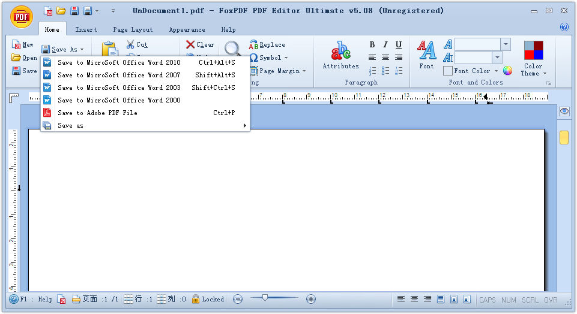The height and width of the screenshot is (314, 577).
Task: Click the Clear button with red X
Action: pos(200,44)
